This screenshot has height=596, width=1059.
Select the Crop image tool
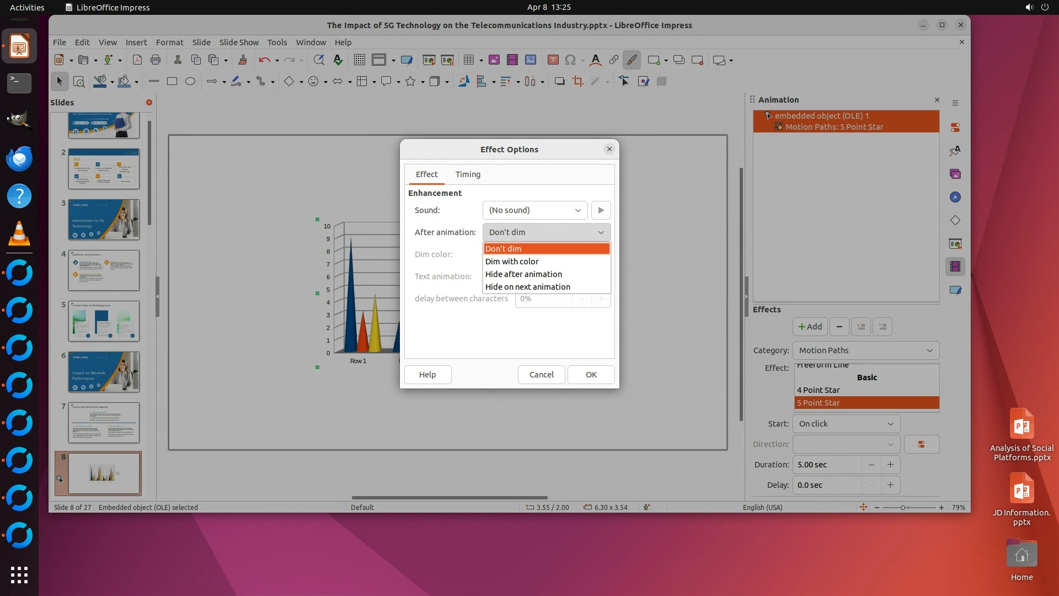[x=577, y=82]
